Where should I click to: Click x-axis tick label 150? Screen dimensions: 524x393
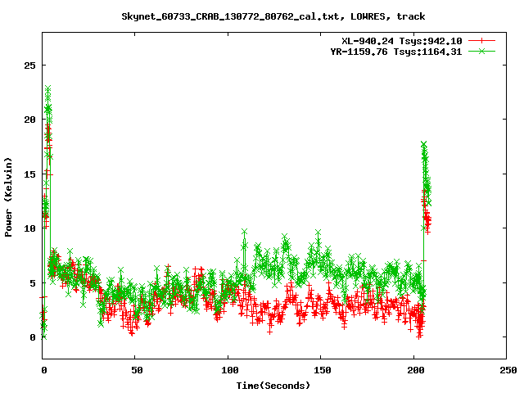pos(322,370)
